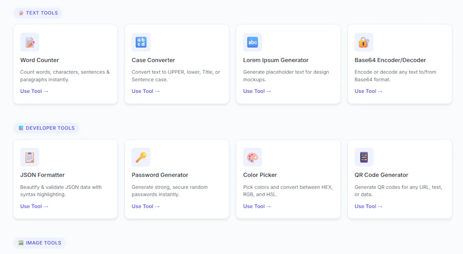Open Use Tool link under Color Picker
The image size is (463, 254).
coord(257,206)
